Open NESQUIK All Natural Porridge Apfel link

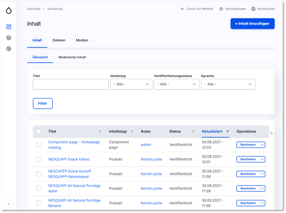[x=74, y=189]
